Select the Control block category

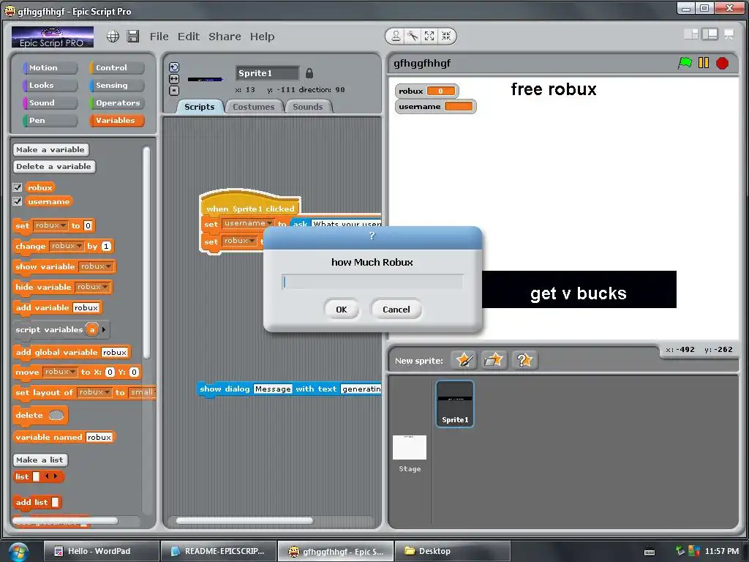coord(116,68)
